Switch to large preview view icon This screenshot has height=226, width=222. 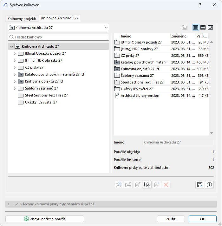point(210,27)
